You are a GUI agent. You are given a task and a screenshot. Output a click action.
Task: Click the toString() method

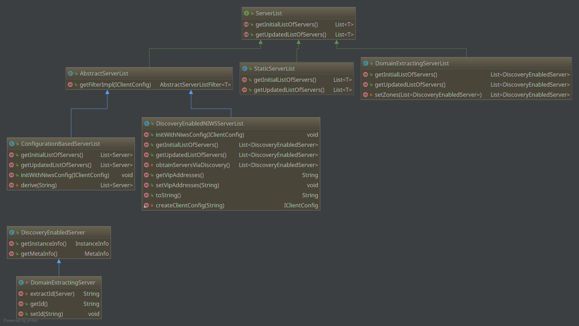pyautogui.click(x=168, y=195)
